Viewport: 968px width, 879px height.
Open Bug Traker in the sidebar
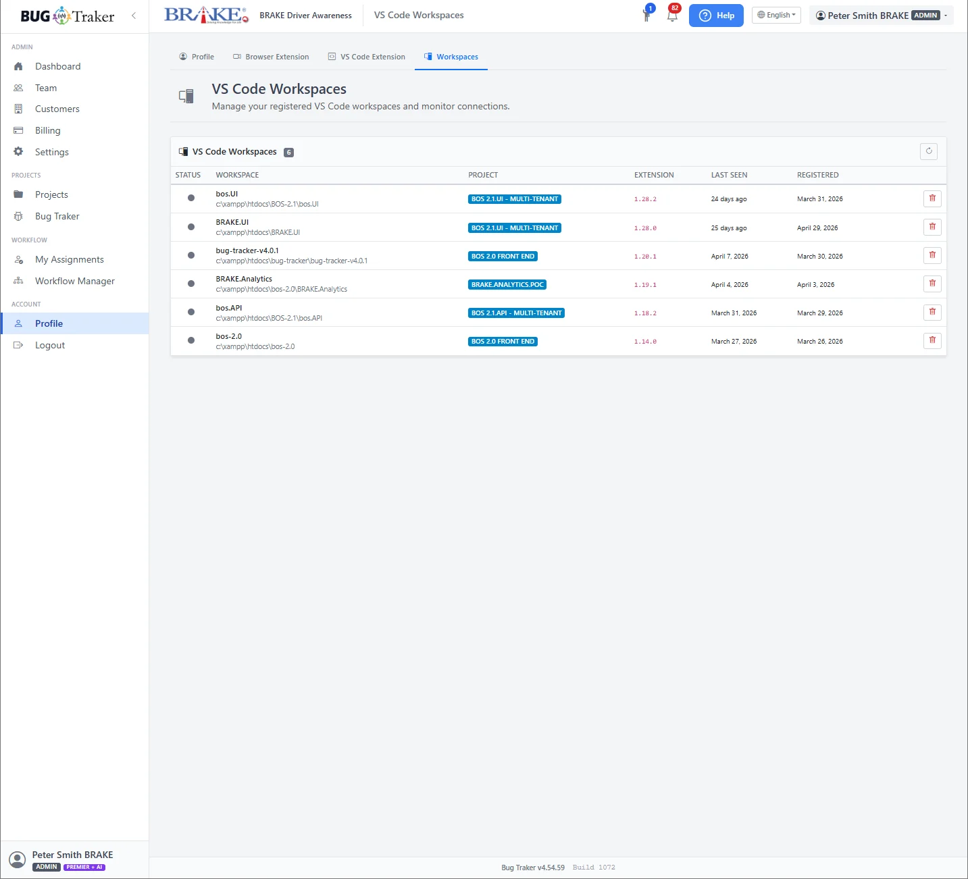coord(74,216)
